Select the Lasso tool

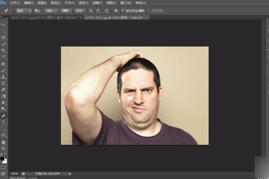click(3, 38)
